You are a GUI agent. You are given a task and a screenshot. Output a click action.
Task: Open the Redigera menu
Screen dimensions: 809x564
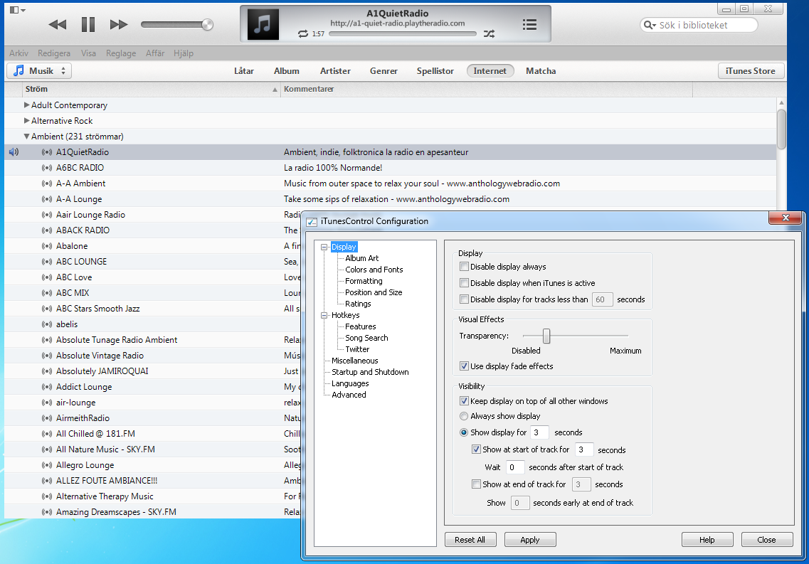coord(53,53)
